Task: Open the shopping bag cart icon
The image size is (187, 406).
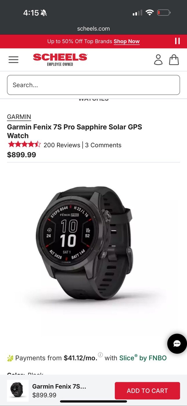Action: [x=174, y=60]
